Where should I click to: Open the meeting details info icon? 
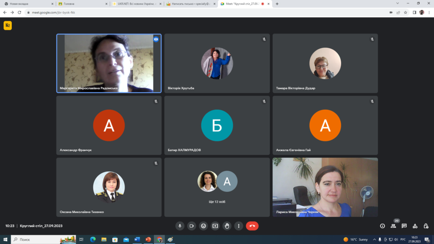coord(382,226)
